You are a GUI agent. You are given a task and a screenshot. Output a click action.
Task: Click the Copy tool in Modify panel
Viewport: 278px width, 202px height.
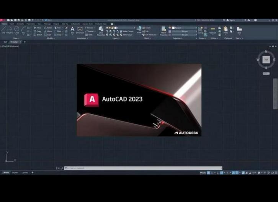click(38, 31)
